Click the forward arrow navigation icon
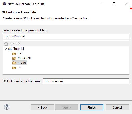 (18, 44)
